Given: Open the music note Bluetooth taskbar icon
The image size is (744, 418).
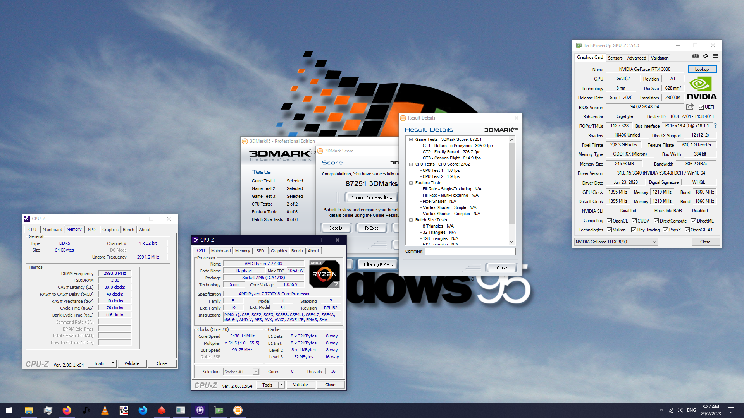Looking at the screenshot, I should 86,410.
